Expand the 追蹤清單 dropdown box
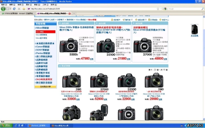205x128 pixels. [x=146, y=20]
